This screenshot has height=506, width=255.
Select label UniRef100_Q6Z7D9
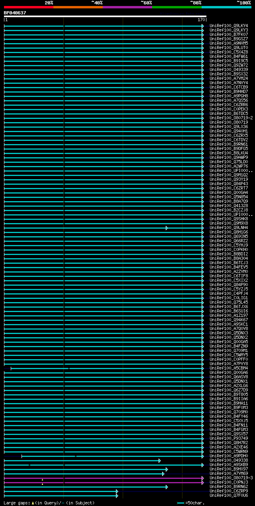[x=229, y=390]
